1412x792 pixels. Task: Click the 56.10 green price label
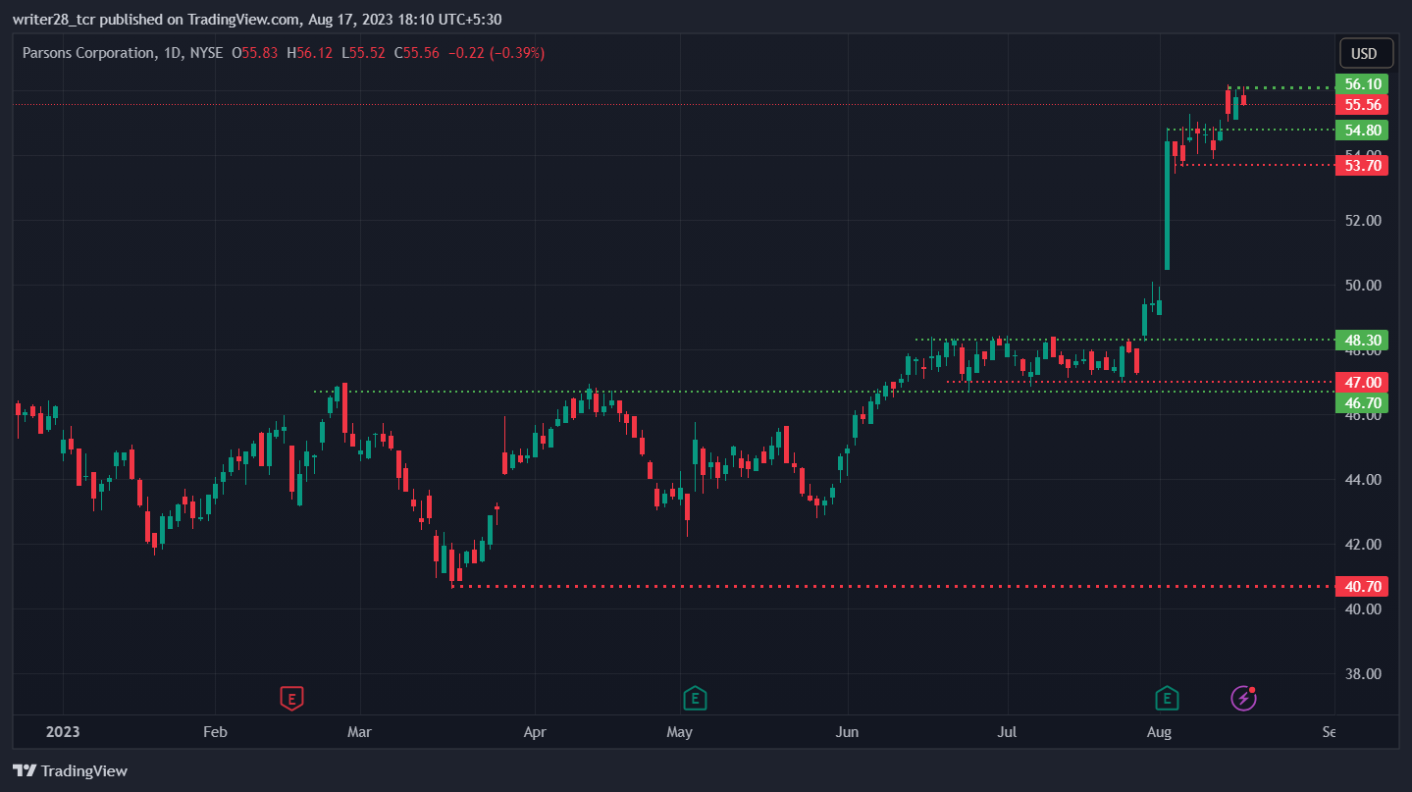click(1363, 85)
